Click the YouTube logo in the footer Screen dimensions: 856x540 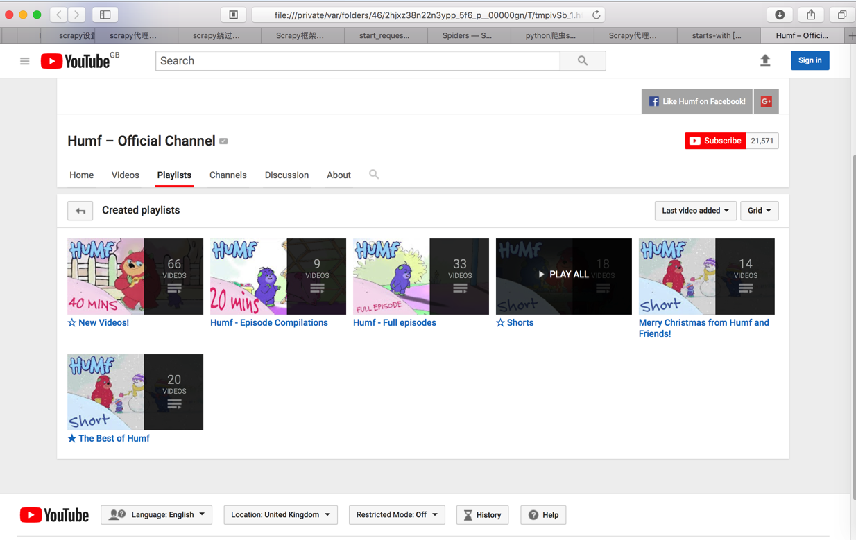click(x=54, y=515)
